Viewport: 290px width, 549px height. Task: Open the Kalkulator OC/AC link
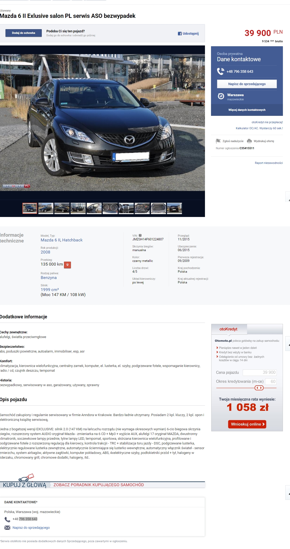[x=259, y=128]
